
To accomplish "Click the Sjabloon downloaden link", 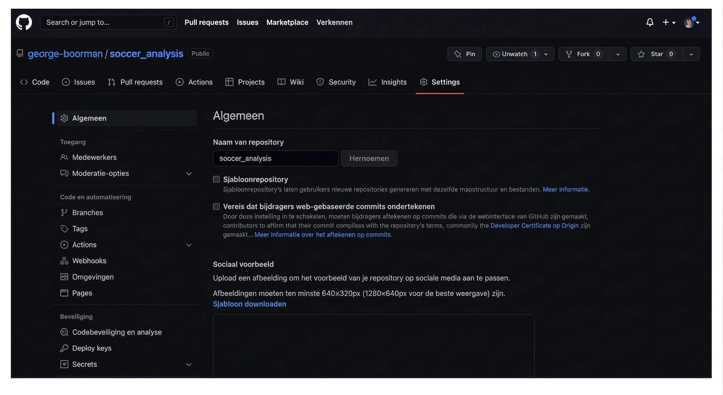I will pos(250,304).
